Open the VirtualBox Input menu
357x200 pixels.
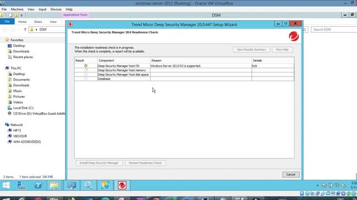[42, 9]
